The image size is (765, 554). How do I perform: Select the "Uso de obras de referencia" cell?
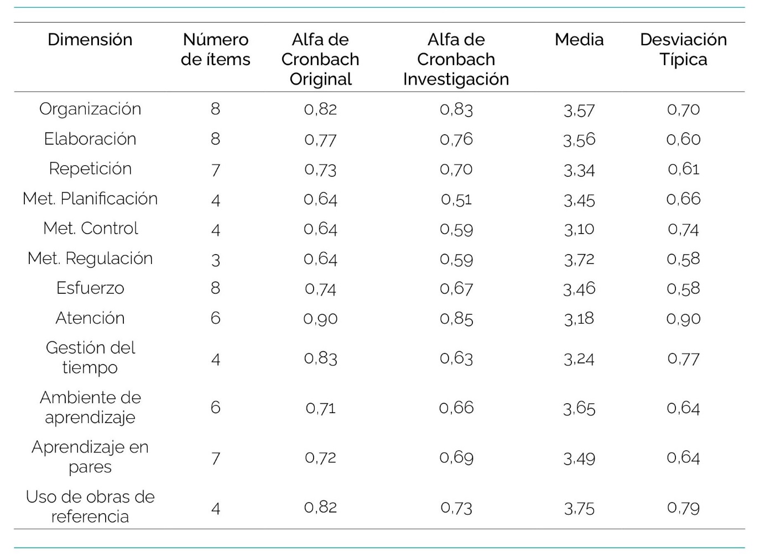coord(90,506)
